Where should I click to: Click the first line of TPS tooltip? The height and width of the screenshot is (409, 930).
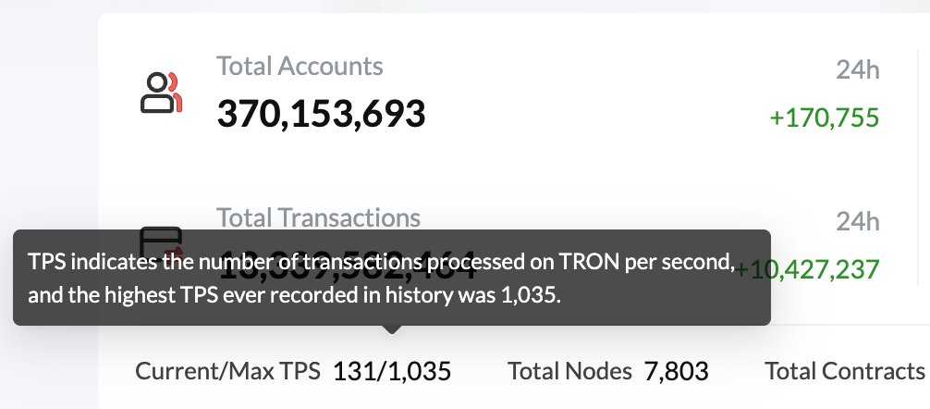[x=381, y=264]
